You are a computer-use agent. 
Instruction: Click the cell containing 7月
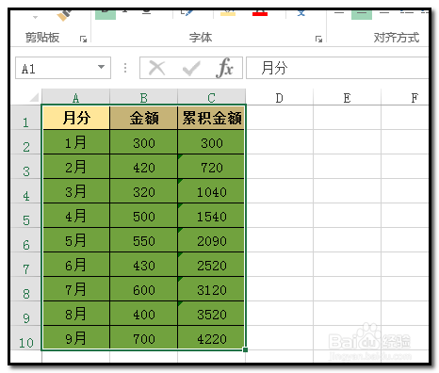click(x=76, y=289)
